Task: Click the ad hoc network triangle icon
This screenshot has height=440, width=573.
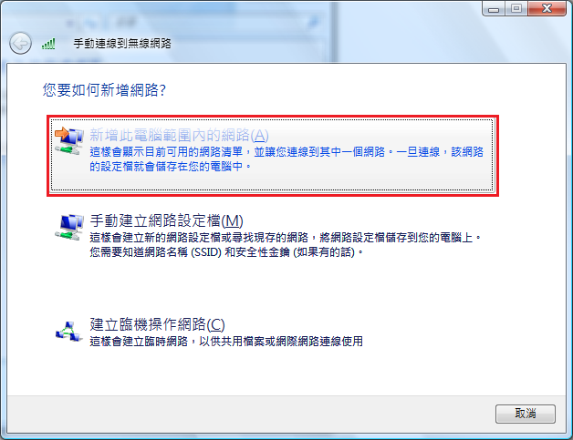Action: tap(68, 332)
